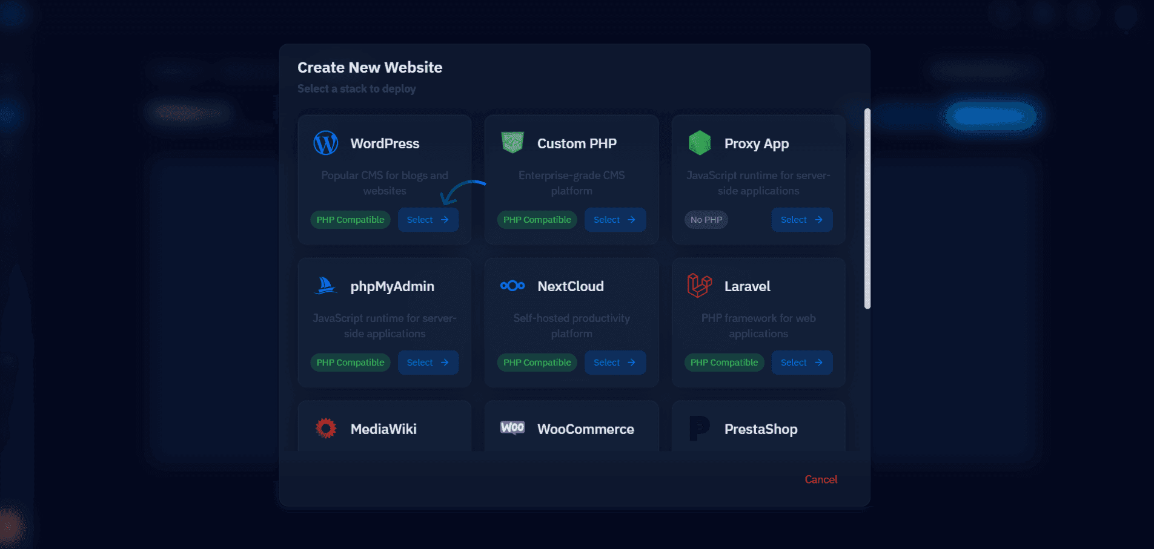Image resolution: width=1154 pixels, height=549 pixels.
Task: Click the MediaWiki sunflower icon
Action: pos(326,429)
